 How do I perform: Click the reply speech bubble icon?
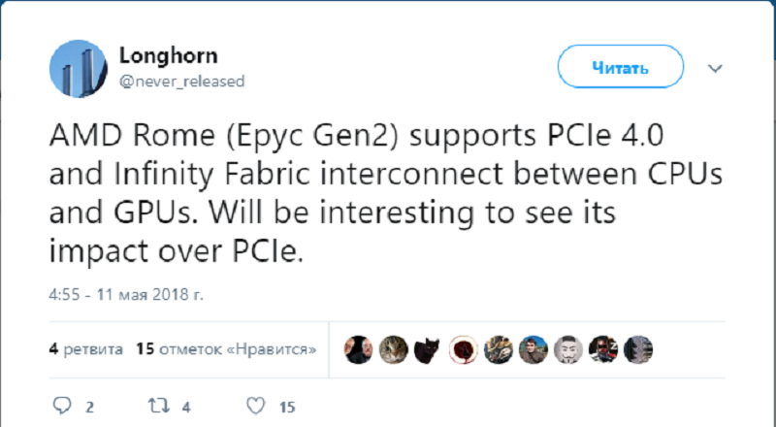pyautogui.click(x=62, y=406)
